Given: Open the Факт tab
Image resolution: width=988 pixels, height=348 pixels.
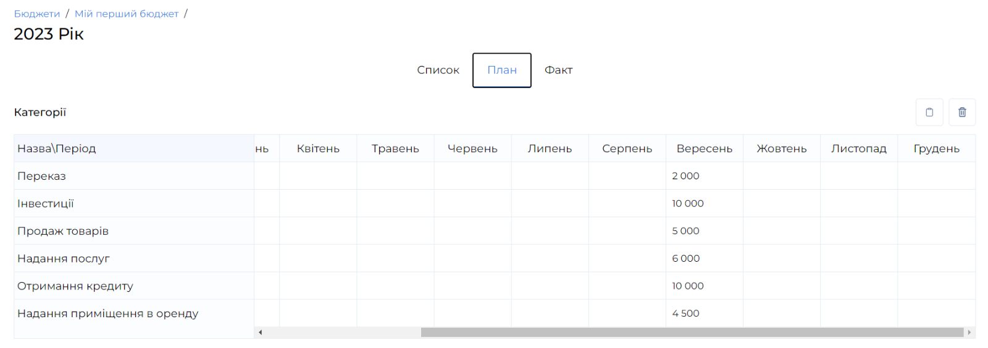Looking at the screenshot, I should tap(558, 70).
